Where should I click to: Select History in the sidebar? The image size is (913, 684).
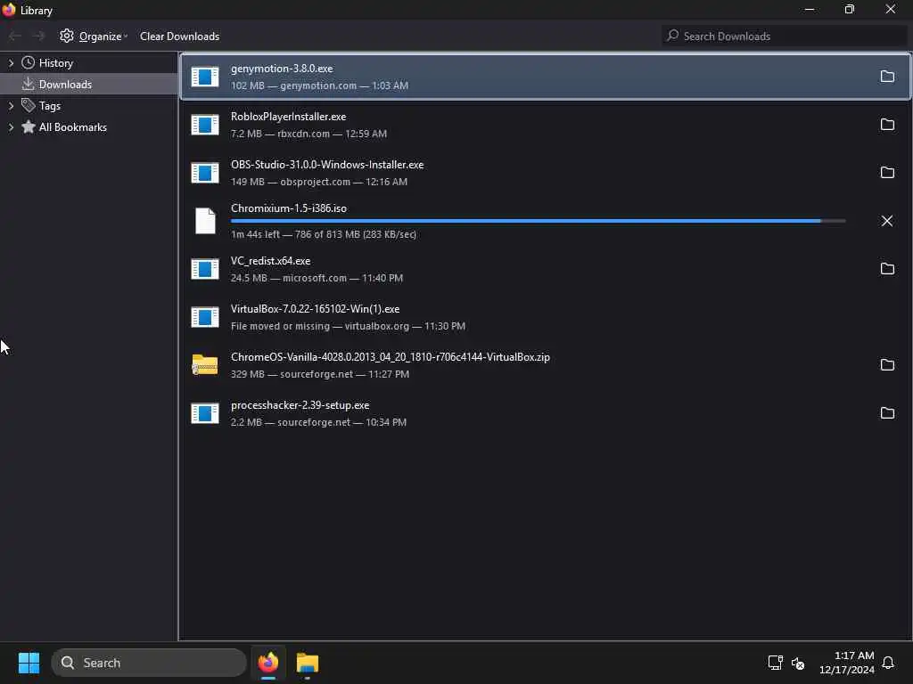pos(89,63)
